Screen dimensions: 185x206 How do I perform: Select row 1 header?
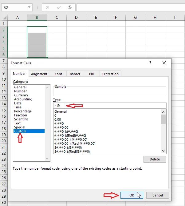[4, 24]
